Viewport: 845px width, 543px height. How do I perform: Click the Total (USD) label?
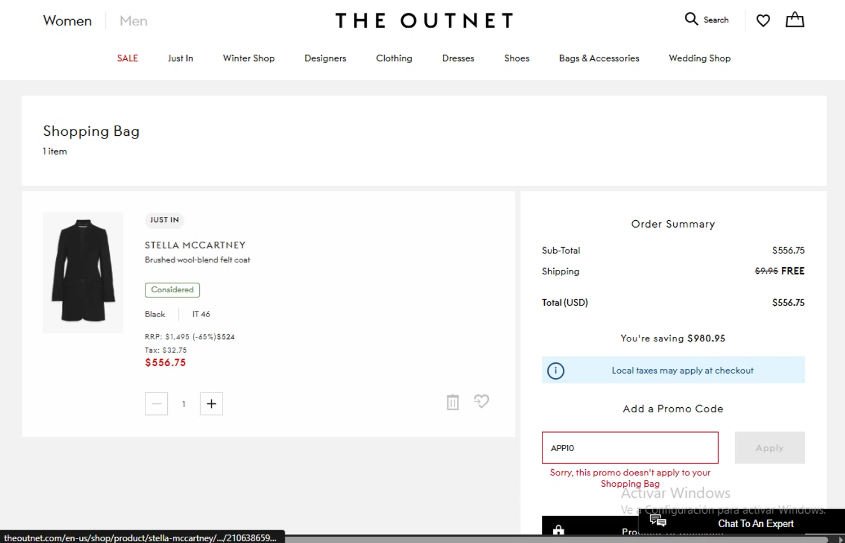pyautogui.click(x=564, y=302)
